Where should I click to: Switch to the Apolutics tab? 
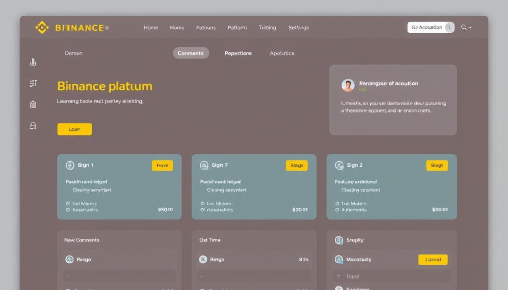point(282,53)
